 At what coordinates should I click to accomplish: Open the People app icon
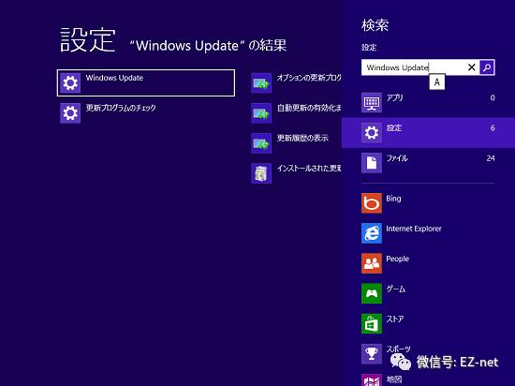pyautogui.click(x=372, y=263)
